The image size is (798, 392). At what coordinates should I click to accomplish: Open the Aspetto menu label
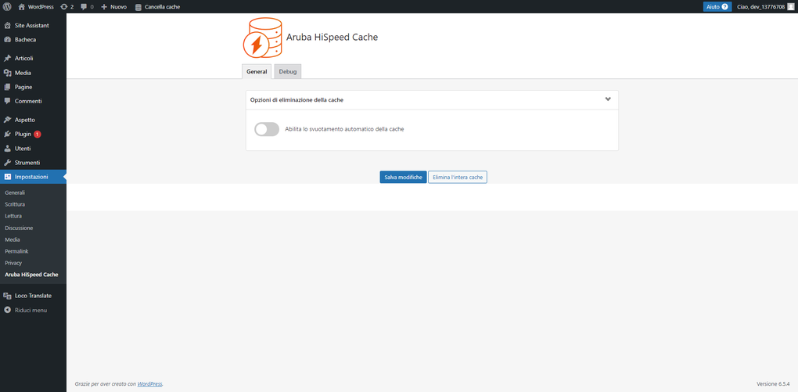(x=25, y=120)
